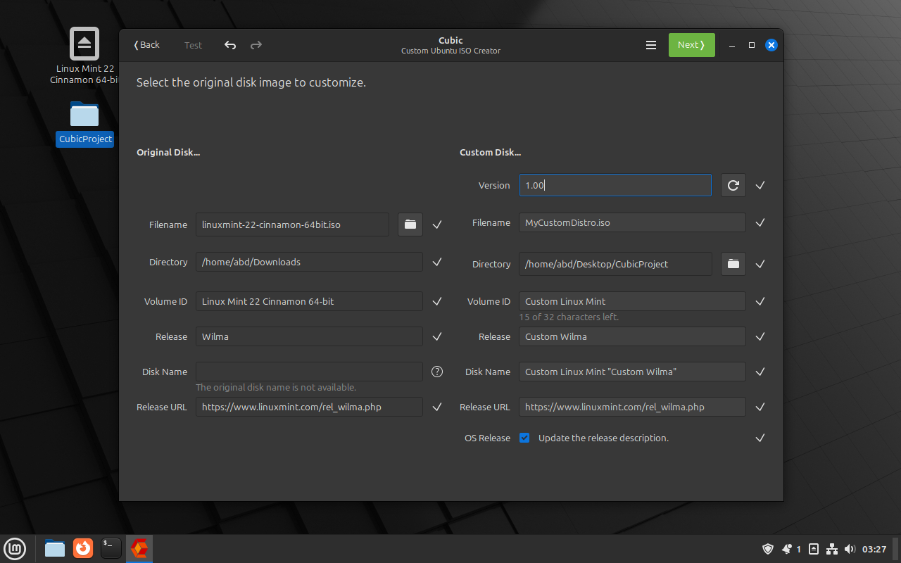Click the undo arrow in header bar
901x563 pixels.
pos(230,45)
